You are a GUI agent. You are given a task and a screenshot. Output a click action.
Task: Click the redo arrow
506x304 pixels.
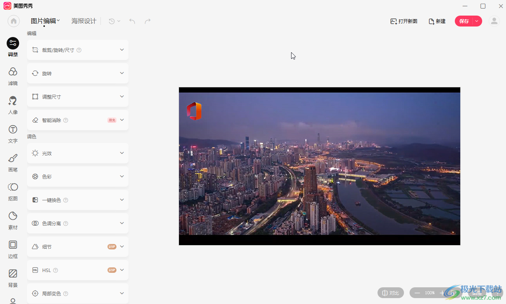pyautogui.click(x=148, y=21)
